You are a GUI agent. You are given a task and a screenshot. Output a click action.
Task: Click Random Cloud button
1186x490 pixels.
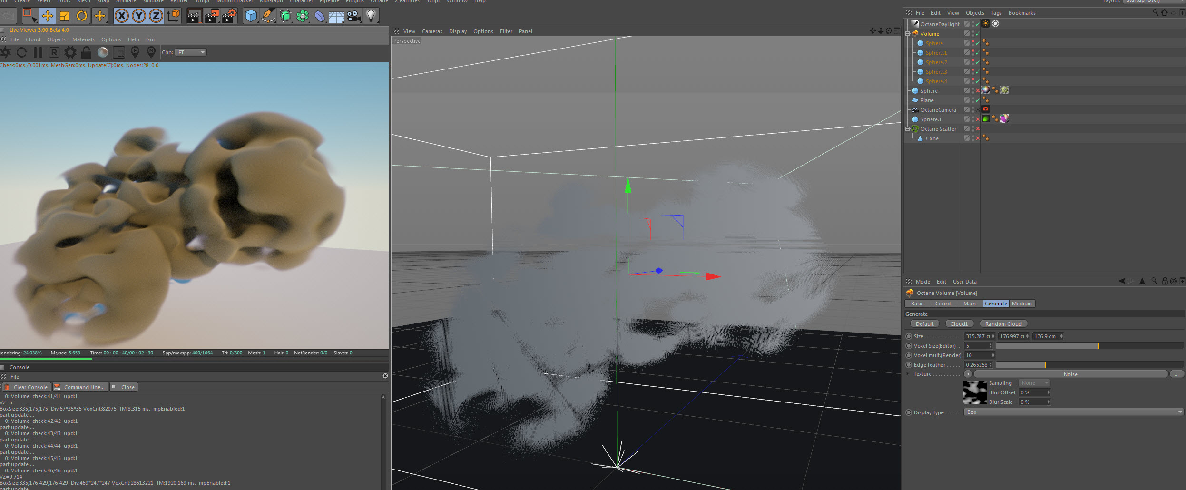point(1003,324)
